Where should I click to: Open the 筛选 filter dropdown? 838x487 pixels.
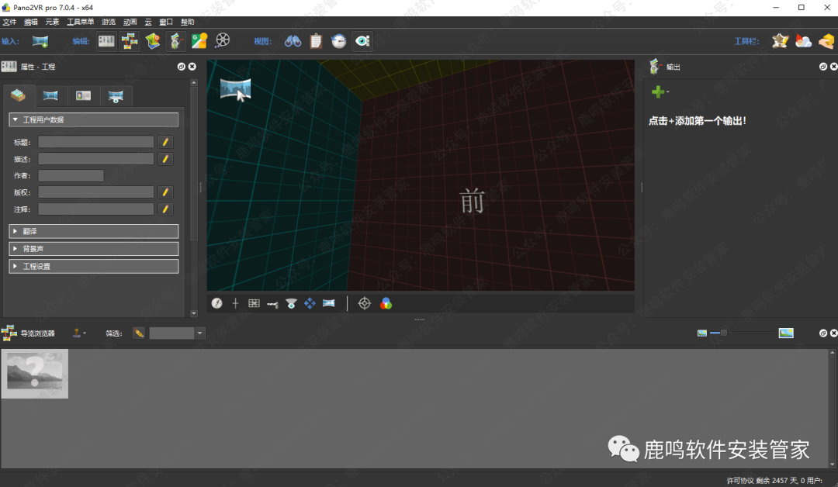coord(200,333)
